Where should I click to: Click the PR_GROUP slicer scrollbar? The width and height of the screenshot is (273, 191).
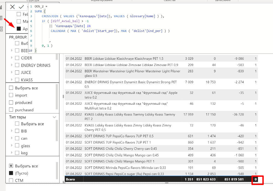pyautogui.click(x=57, y=57)
